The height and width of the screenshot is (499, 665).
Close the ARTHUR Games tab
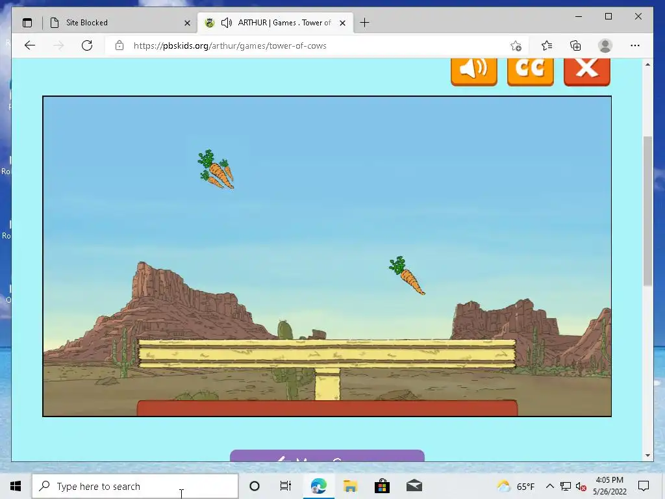(343, 23)
